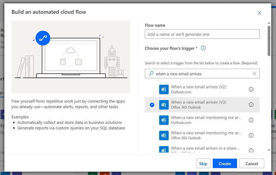The height and width of the screenshot is (175, 276).
Task: Click the blue flow connector icon in illustration
Action: [43, 38]
